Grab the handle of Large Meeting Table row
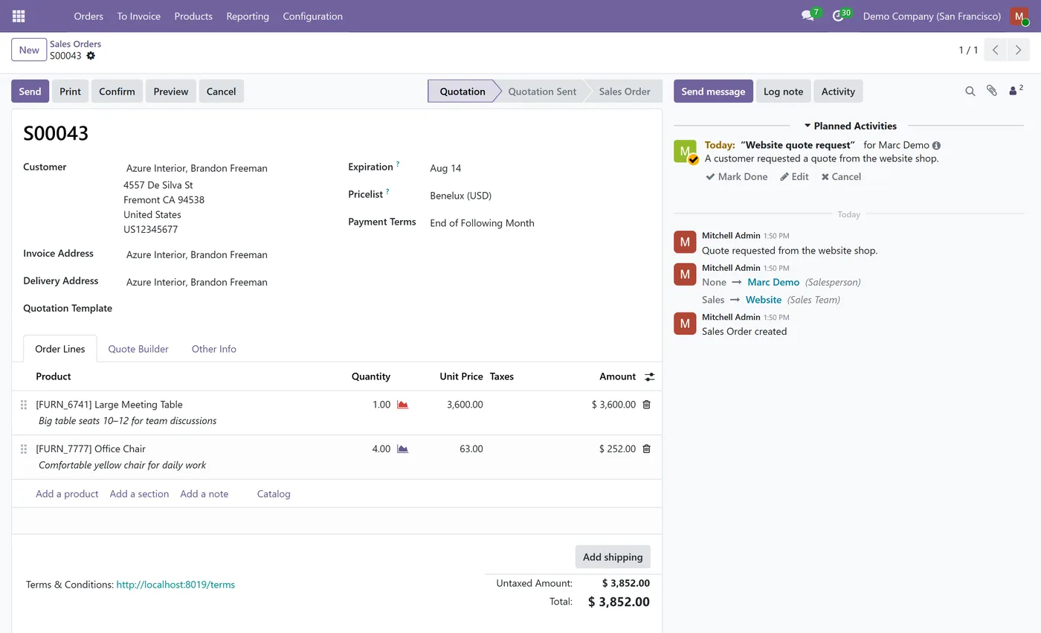 tap(24, 405)
